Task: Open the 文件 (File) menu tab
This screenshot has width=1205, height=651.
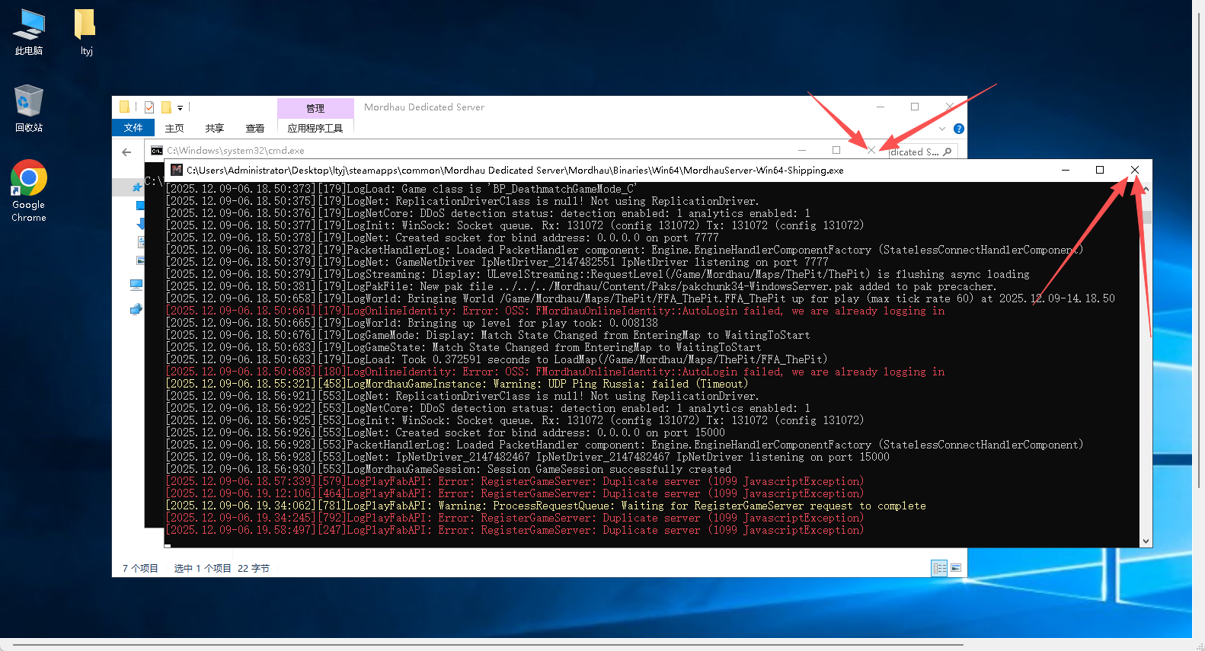Action: (133, 128)
